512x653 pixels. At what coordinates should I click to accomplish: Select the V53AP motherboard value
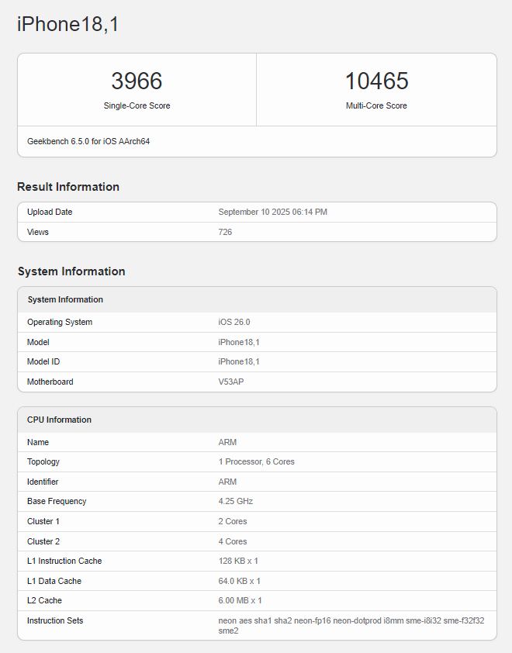point(231,382)
